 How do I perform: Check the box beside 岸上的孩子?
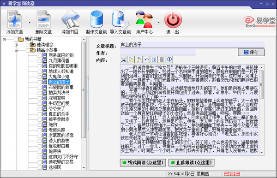pyautogui.click(x=40, y=82)
